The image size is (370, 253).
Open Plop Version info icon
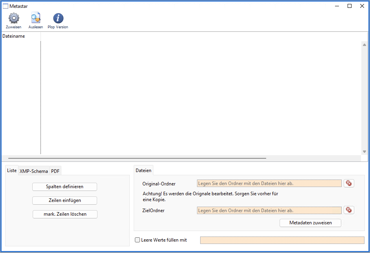58,18
